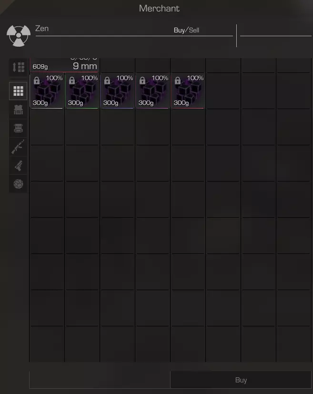The image size is (313, 394).
Task: Click the Buy button
Action: click(241, 380)
